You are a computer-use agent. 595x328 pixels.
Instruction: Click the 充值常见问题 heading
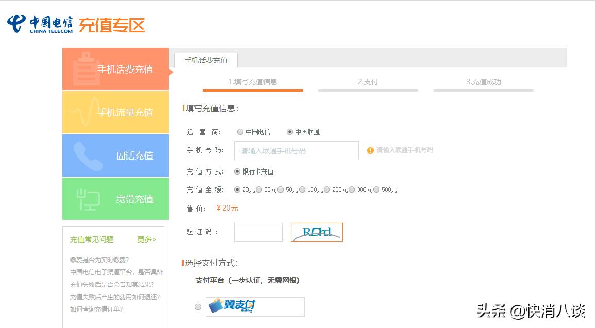[x=91, y=239]
